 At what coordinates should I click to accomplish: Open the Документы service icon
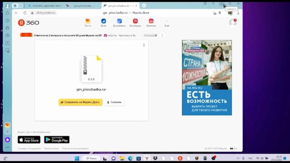(x=119, y=23)
